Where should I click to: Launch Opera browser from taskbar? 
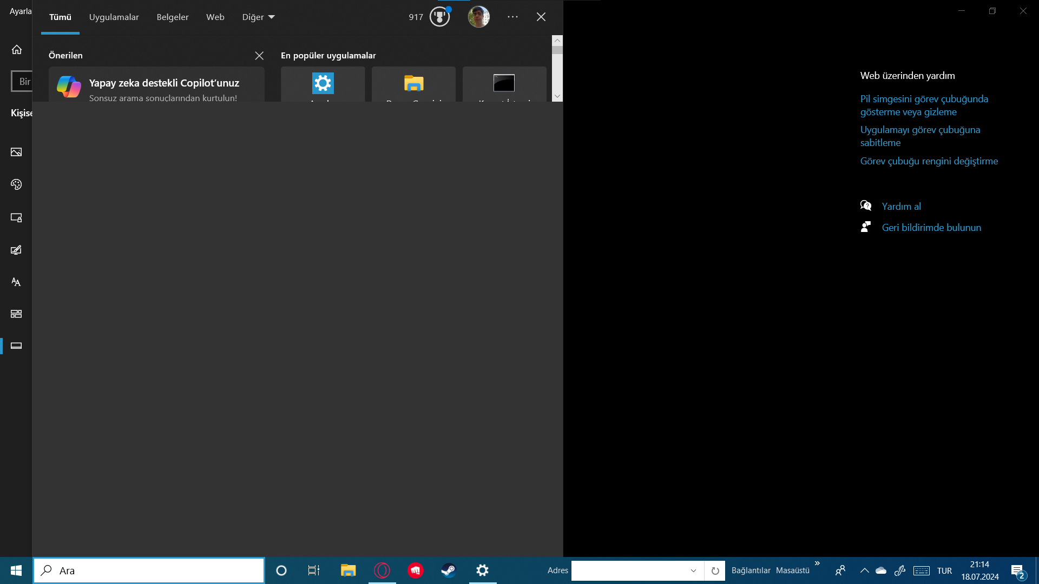(x=382, y=570)
